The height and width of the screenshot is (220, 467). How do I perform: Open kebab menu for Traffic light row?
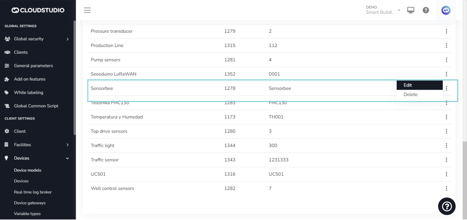tap(446, 146)
